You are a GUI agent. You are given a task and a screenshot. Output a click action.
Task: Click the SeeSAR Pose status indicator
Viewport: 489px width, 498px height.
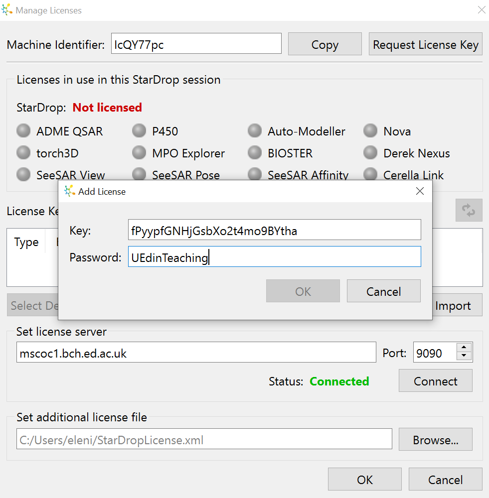[x=139, y=174]
